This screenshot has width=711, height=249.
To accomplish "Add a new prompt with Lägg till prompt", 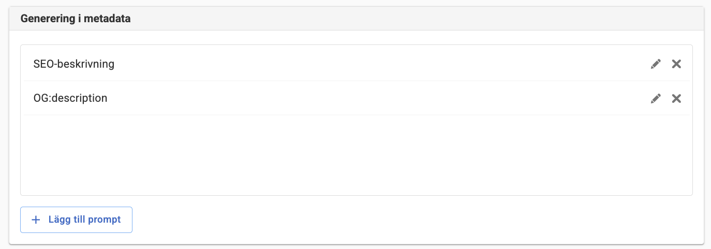I will (x=76, y=220).
